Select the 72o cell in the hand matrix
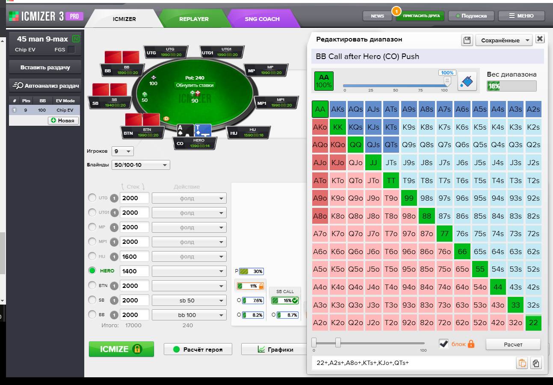Viewport: 553px width, 385px height. point(444,323)
